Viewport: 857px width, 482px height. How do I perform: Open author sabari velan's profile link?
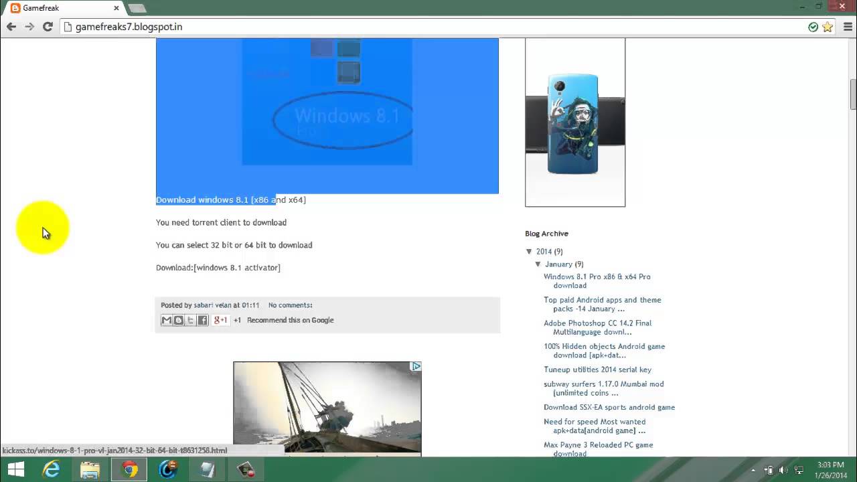click(212, 305)
